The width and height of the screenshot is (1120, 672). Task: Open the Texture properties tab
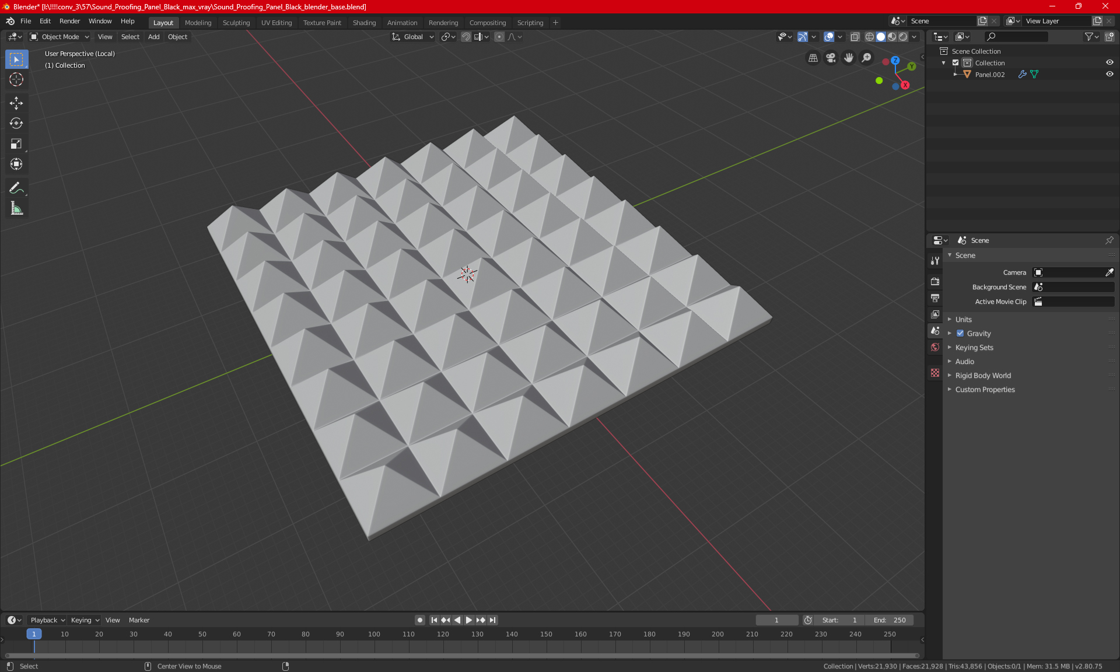(x=935, y=373)
